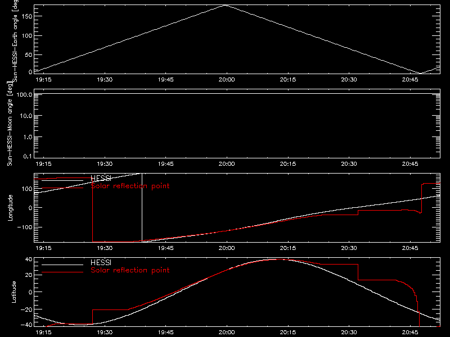Click the 100.0 tick in Moon angle plot

[x=24, y=94]
